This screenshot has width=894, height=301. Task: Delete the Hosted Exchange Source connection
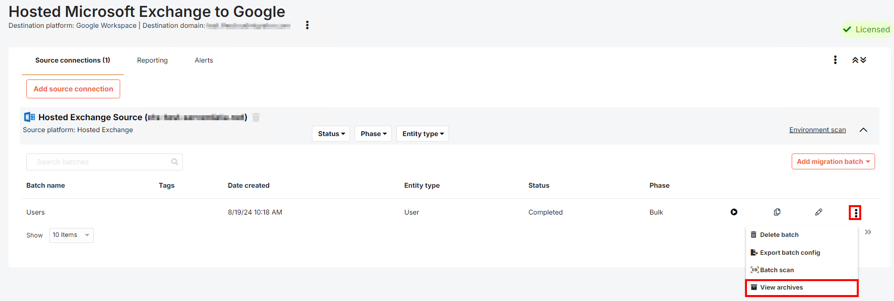[256, 117]
